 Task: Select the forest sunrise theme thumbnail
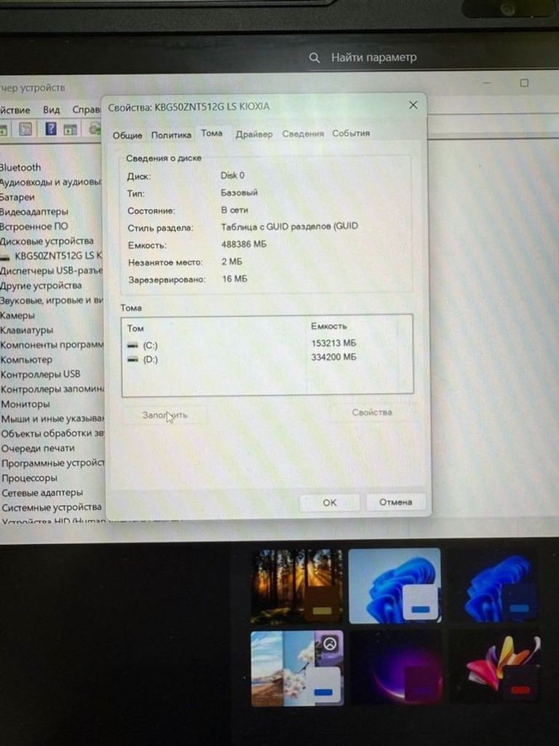(296, 586)
